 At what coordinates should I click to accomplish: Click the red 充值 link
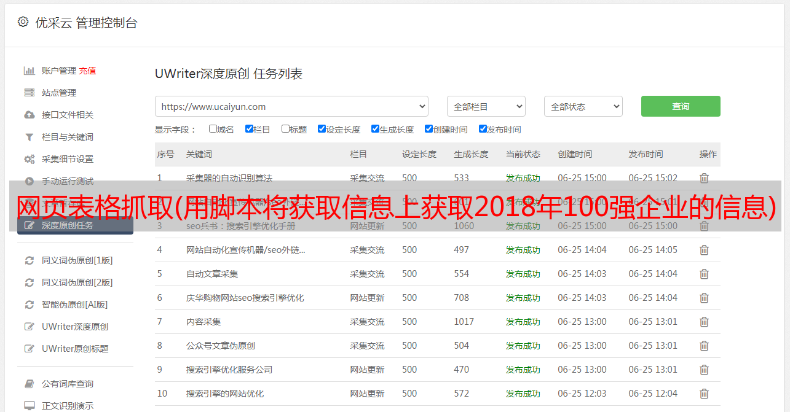tap(87, 71)
